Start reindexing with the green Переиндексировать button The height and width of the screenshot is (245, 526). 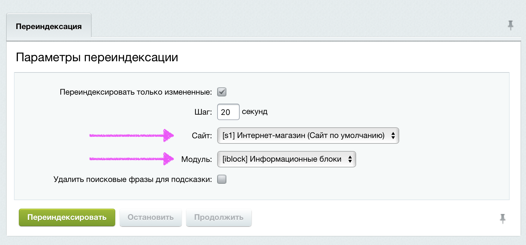pos(67,217)
